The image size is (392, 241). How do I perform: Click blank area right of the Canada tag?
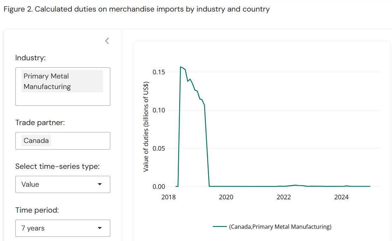pos(80,141)
